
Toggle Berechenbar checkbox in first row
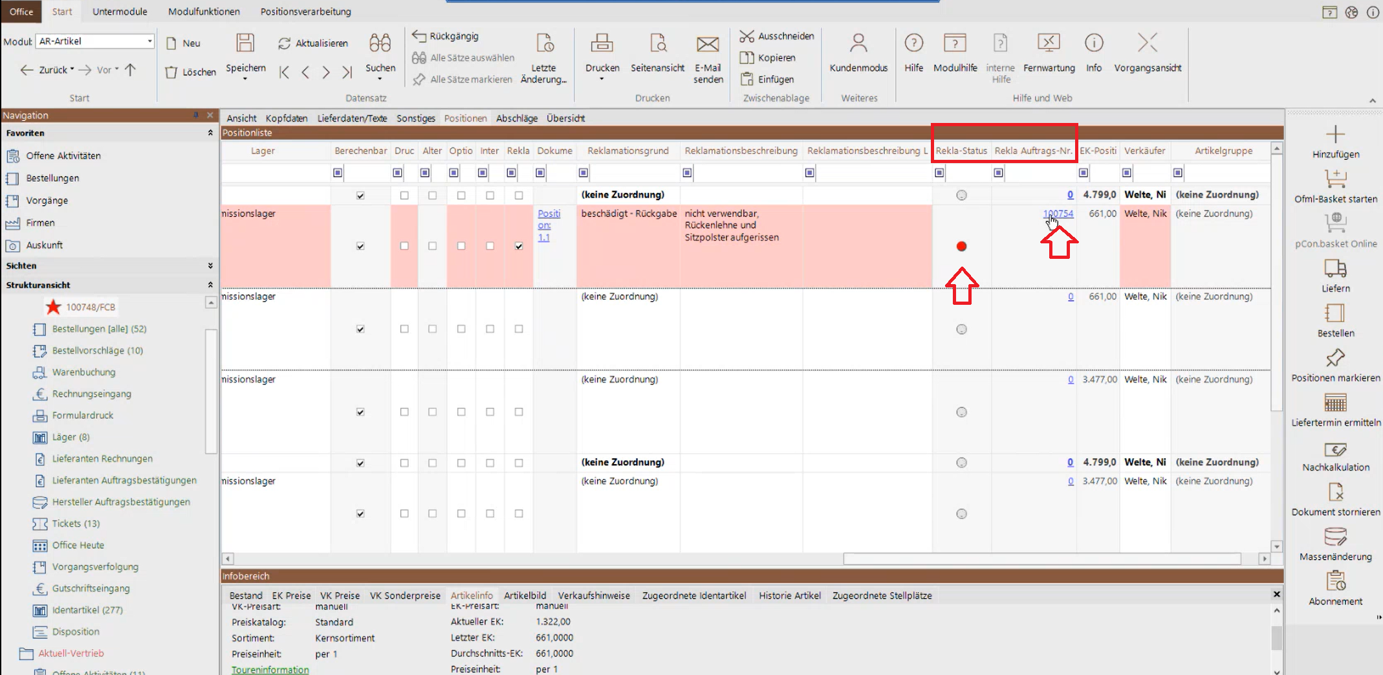point(360,195)
